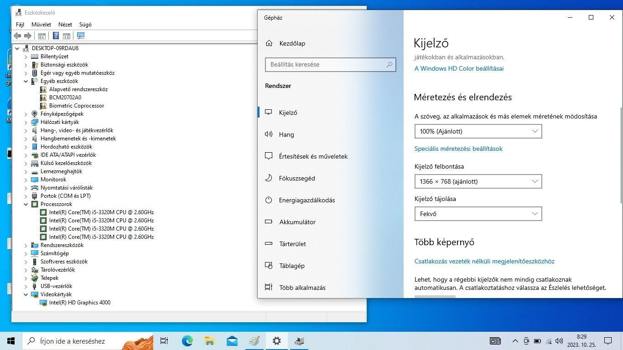Select the Alapvető rendszereszköz warning device
Screen dimensions: 623x350
pyautogui.click(x=78, y=89)
